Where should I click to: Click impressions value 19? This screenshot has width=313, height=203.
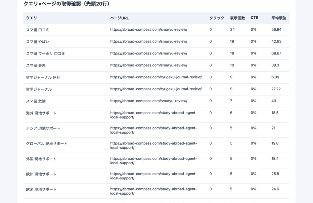pyautogui.click(x=232, y=41)
